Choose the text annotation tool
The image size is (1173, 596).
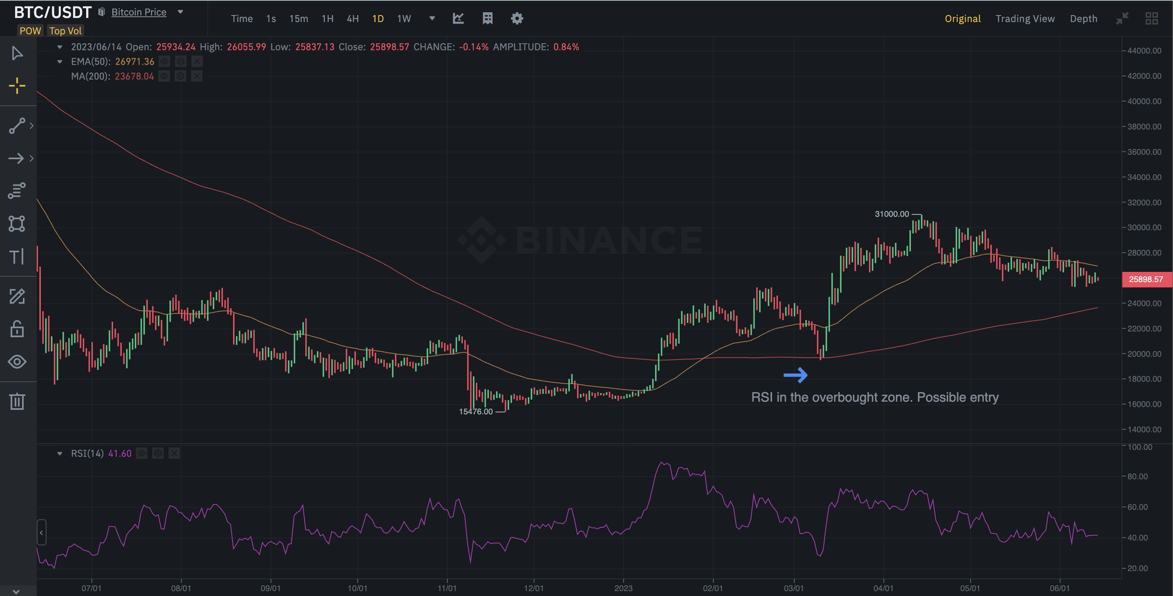point(17,257)
